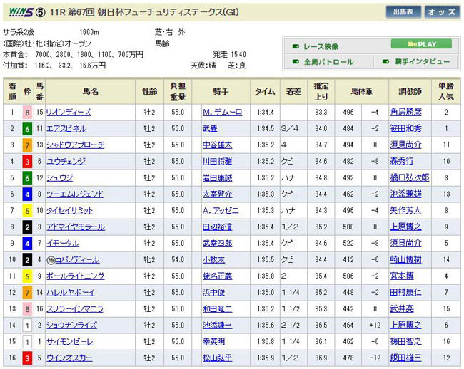464x369 pixels.
Task: Click the WIN5 logo icon
Action: (19, 12)
